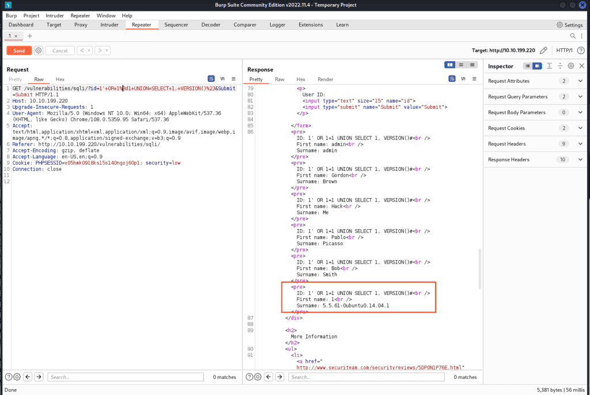590x395 pixels.
Task: Go to next request with forward arrow
Action: (x=99, y=51)
